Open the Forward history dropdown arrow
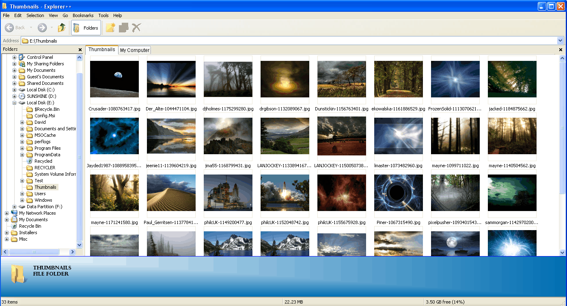 coord(52,28)
